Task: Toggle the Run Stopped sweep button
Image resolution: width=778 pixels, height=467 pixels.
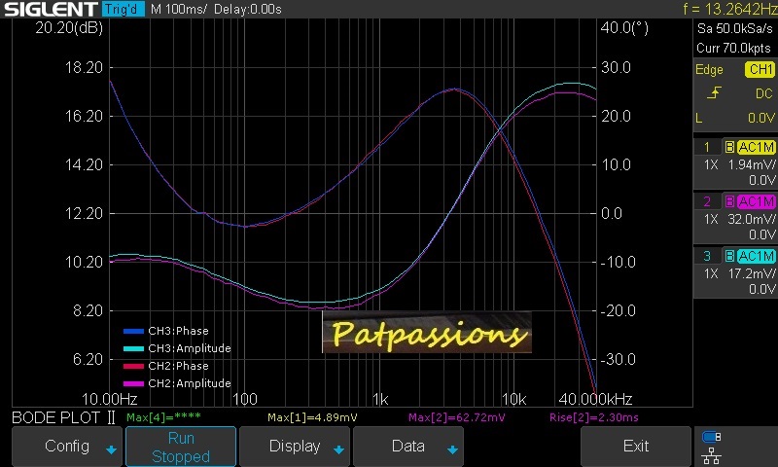Action: (x=180, y=447)
